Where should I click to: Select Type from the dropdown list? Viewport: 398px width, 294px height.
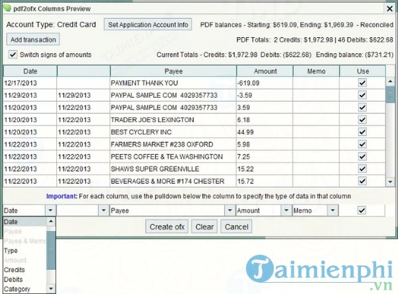pyautogui.click(x=11, y=251)
